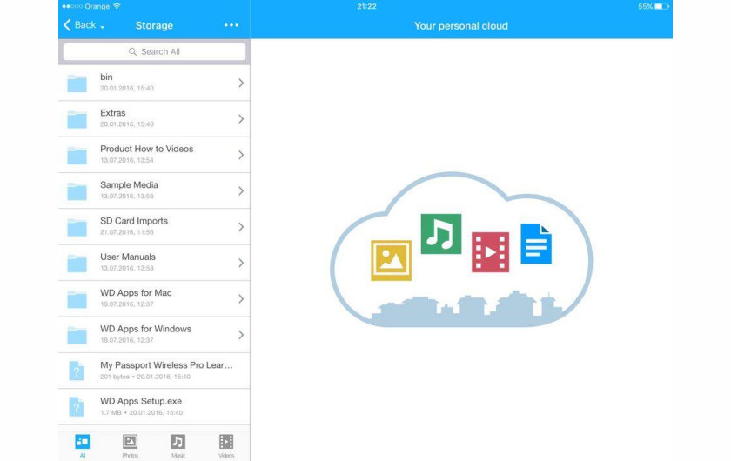This screenshot has height=461, width=731.
Task: Select the "Sample Media" name
Action: (x=129, y=184)
